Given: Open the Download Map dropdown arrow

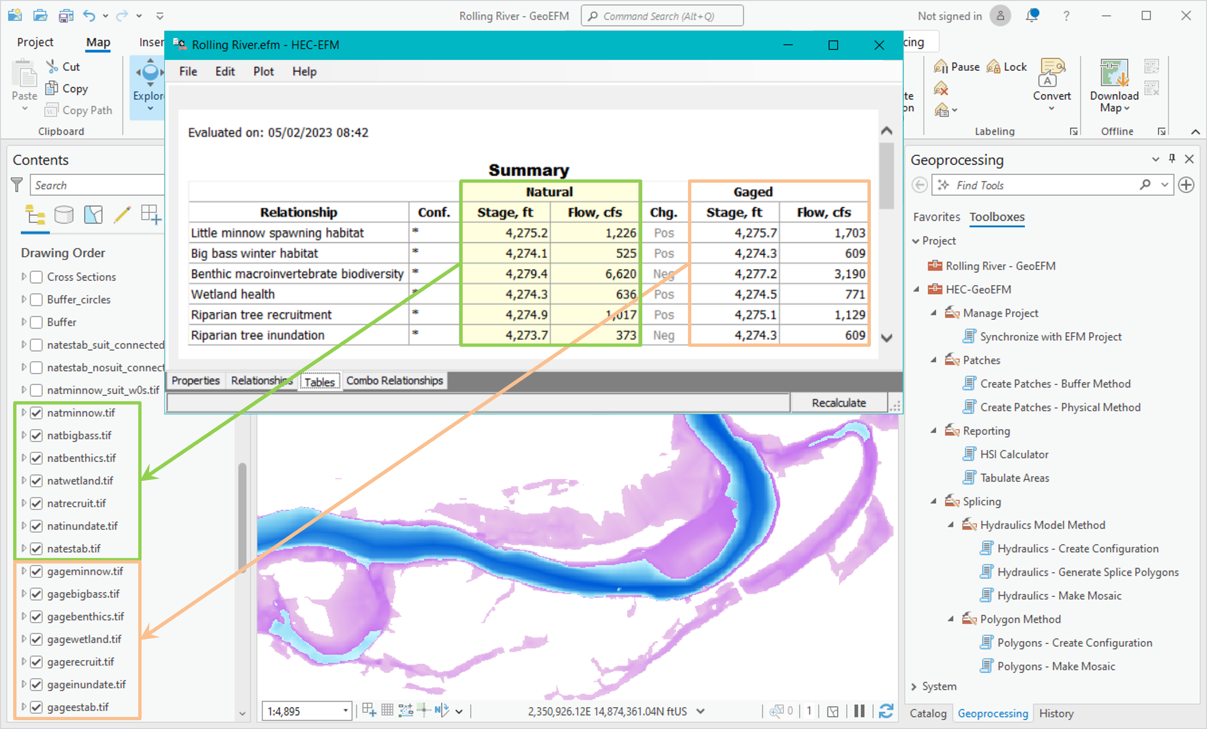Looking at the screenshot, I should (1127, 108).
